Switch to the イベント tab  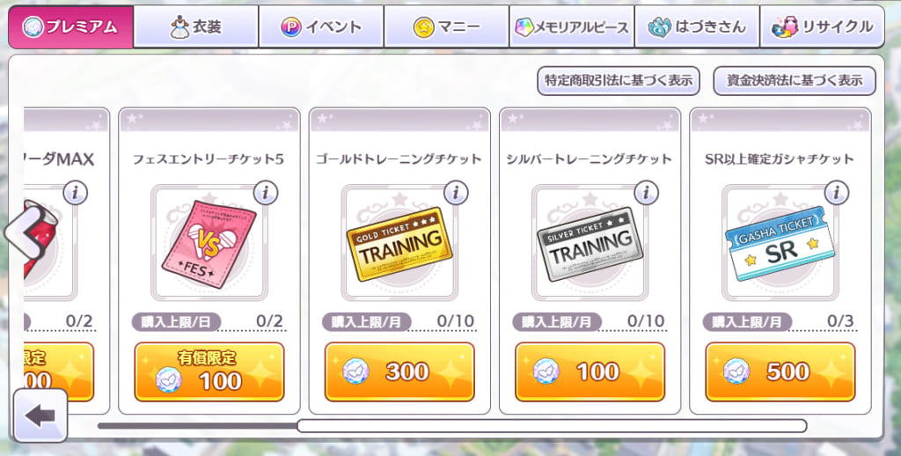click(x=321, y=26)
